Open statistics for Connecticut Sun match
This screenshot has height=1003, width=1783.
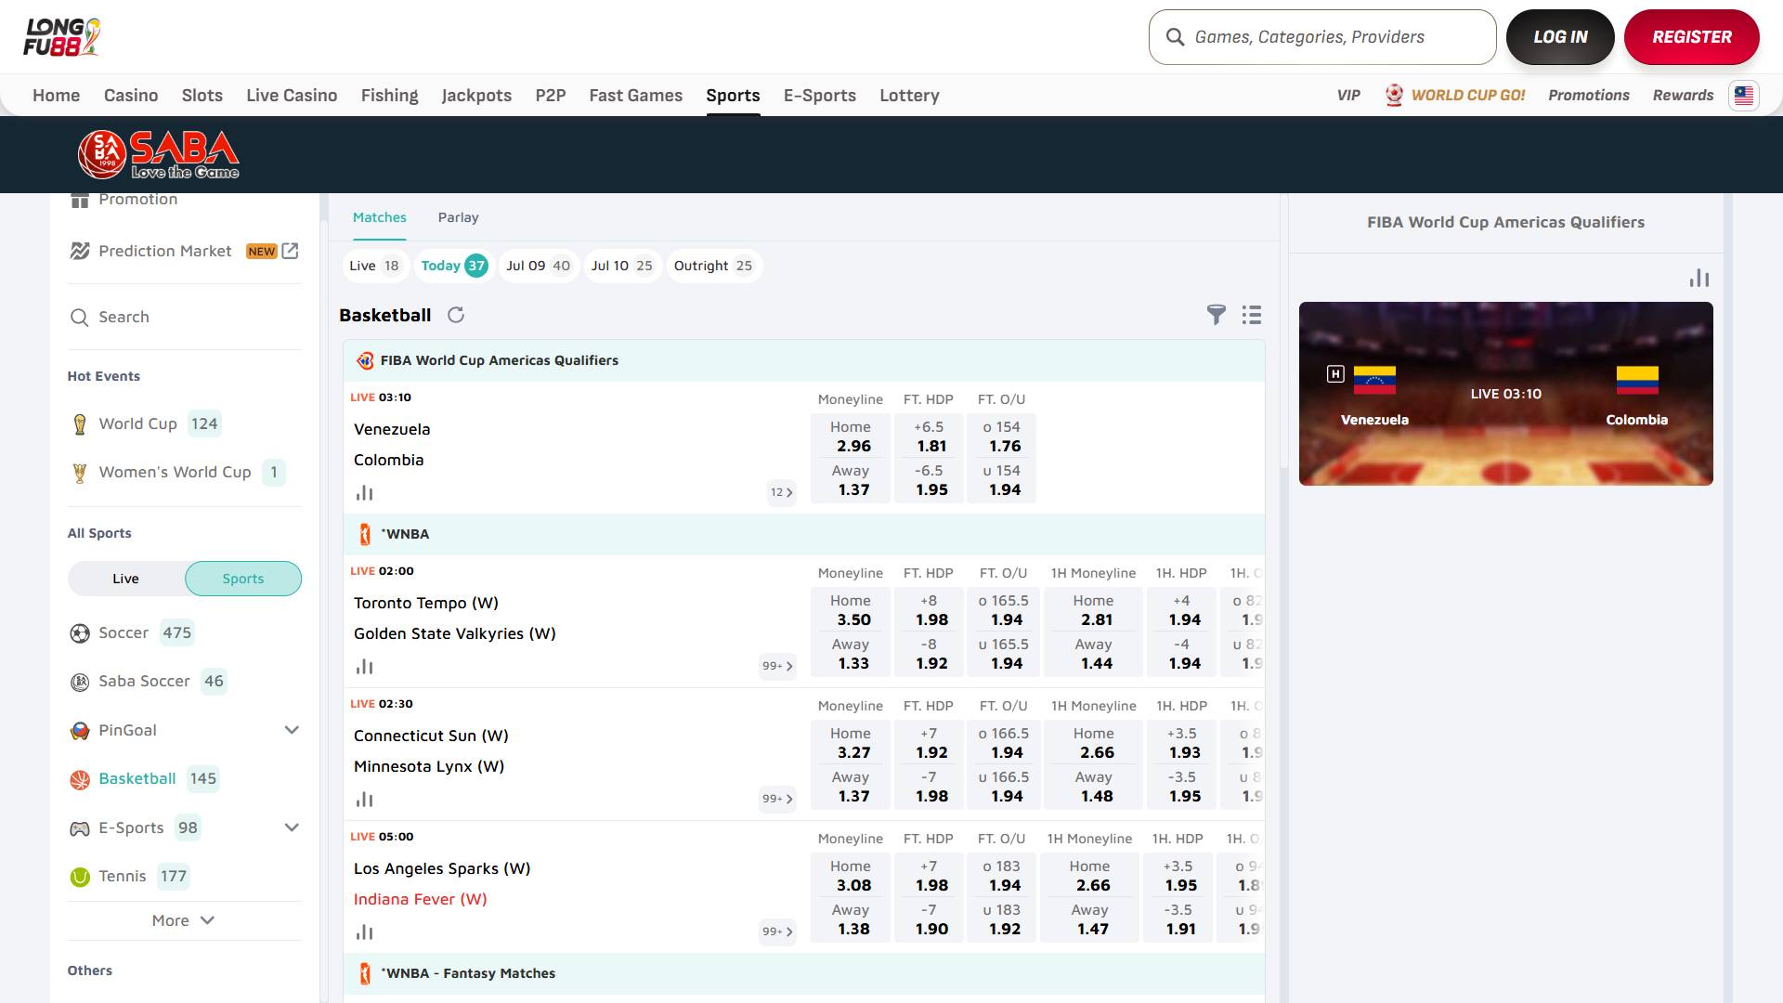click(x=364, y=800)
